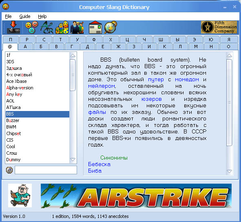Open the File menu
The height and width of the screenshot is (222, 241).
tap(8, 16)
